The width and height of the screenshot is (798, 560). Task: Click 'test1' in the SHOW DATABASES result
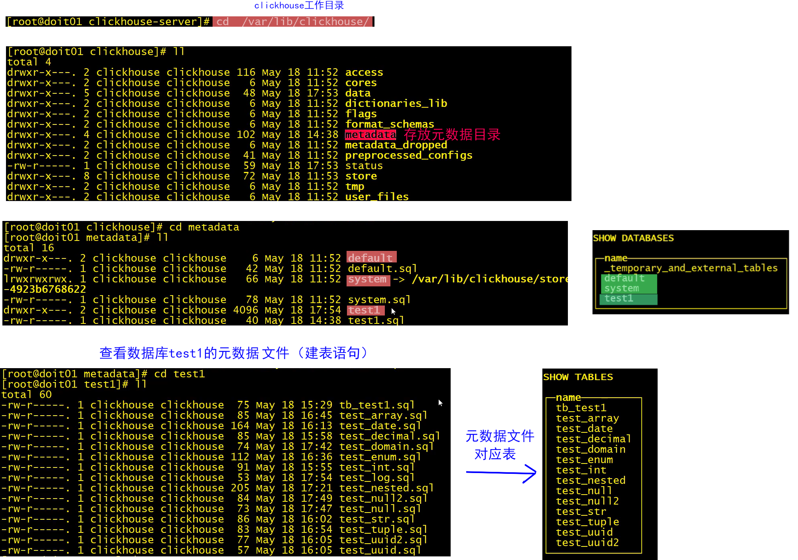coord(619,298)
